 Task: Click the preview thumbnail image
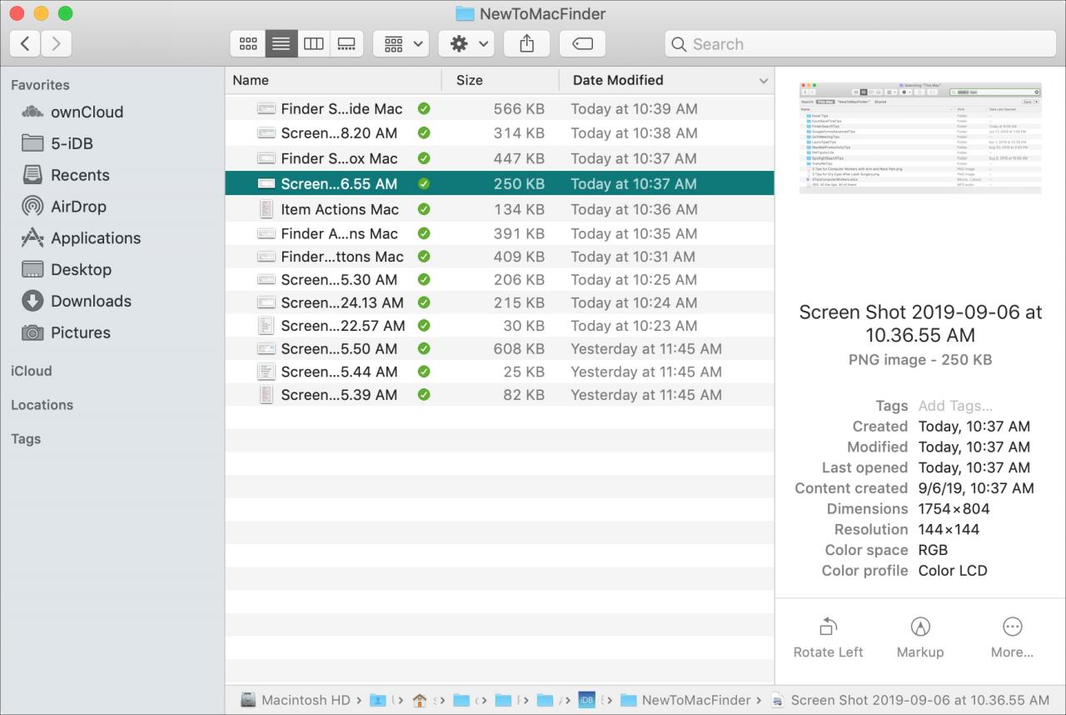(x=920, y=137)
